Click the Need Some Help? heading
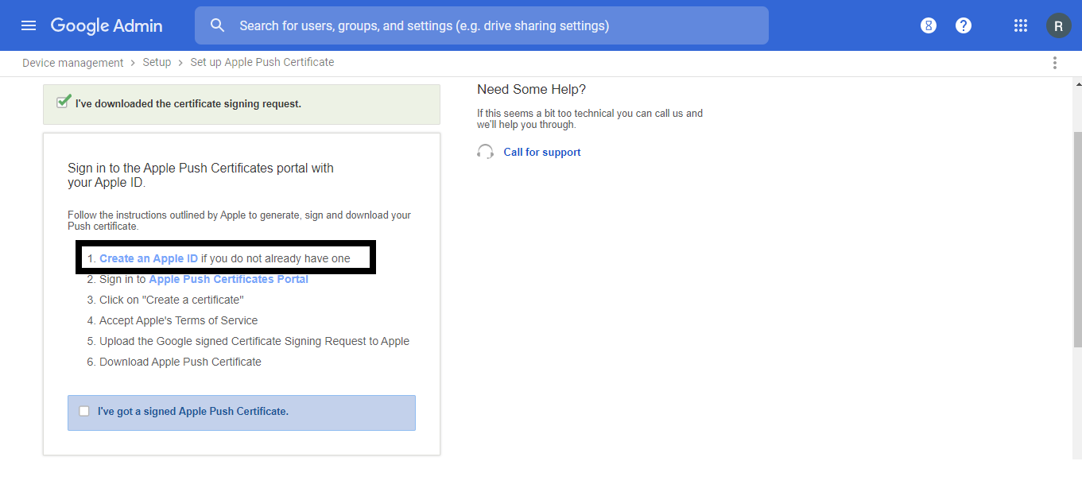This screenshot has width=1082, height=496. (531, 89)
